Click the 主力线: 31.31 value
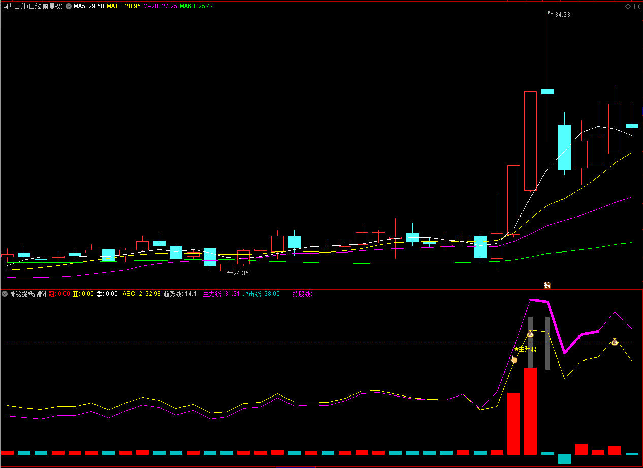Screen dimensions: 643x468 point(221,294)
